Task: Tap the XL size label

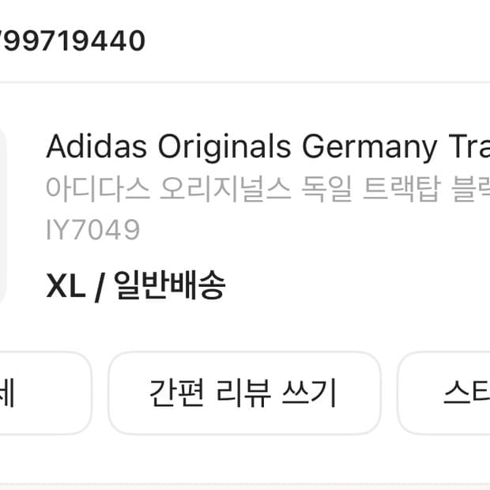Action: [x=66, y=285]
